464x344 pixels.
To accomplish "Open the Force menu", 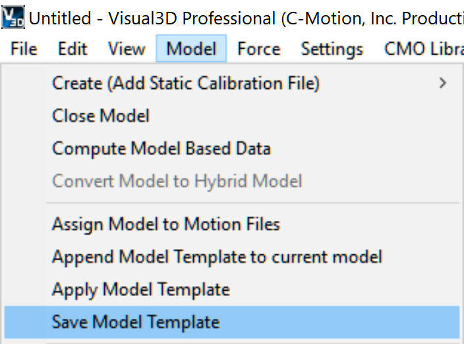I will [259, 49].
